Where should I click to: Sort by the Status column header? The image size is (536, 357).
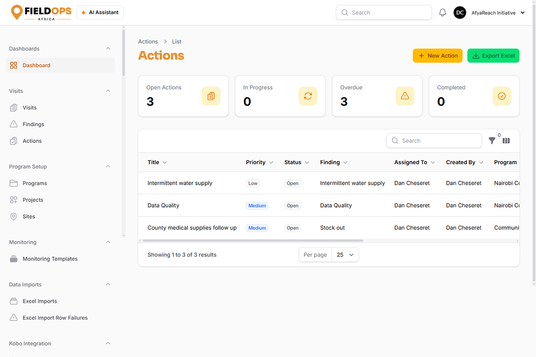coord(297,162)
